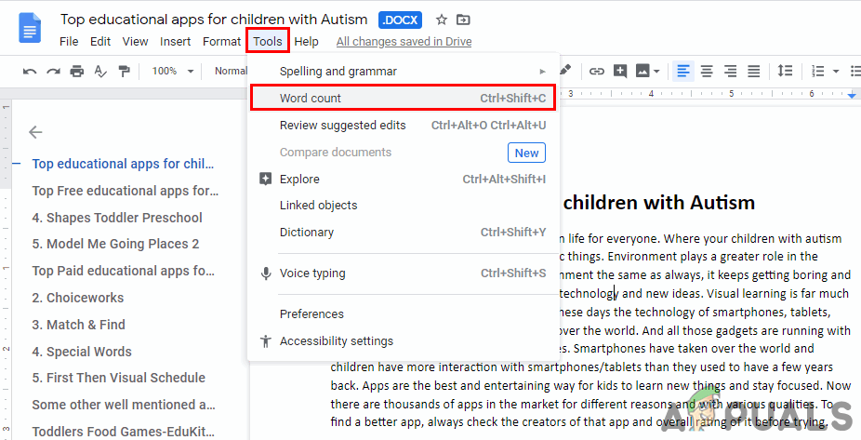Toggle center align formatting

click(707, 71)
